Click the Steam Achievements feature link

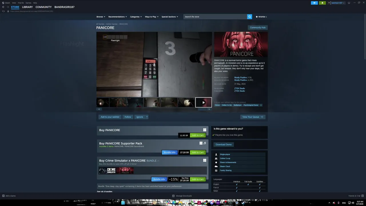[228, 163]
